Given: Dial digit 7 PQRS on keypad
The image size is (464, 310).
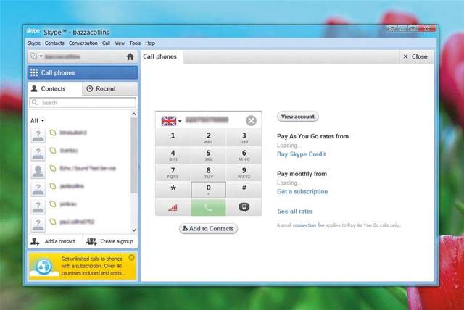Looking at the screenshot, I should click(173, 172).
